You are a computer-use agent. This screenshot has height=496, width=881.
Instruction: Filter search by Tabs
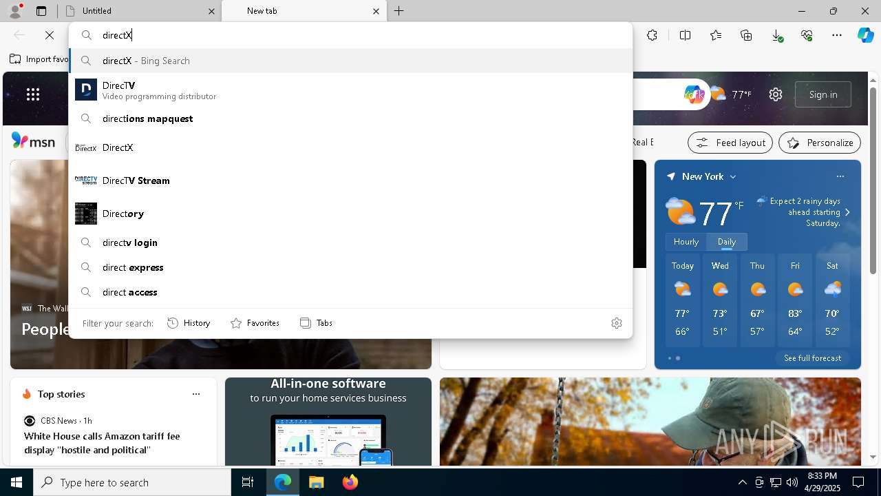317,323
